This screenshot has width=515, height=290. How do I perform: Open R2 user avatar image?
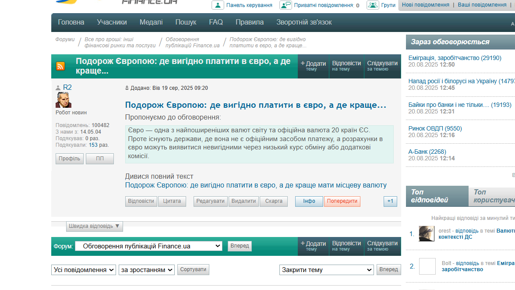click(63, 100)
